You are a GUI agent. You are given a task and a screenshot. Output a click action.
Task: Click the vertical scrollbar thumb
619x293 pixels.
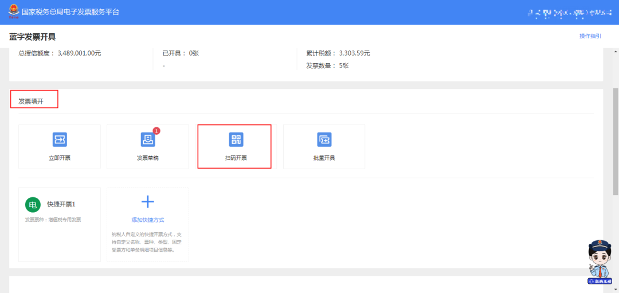click(x=616, y=140)
